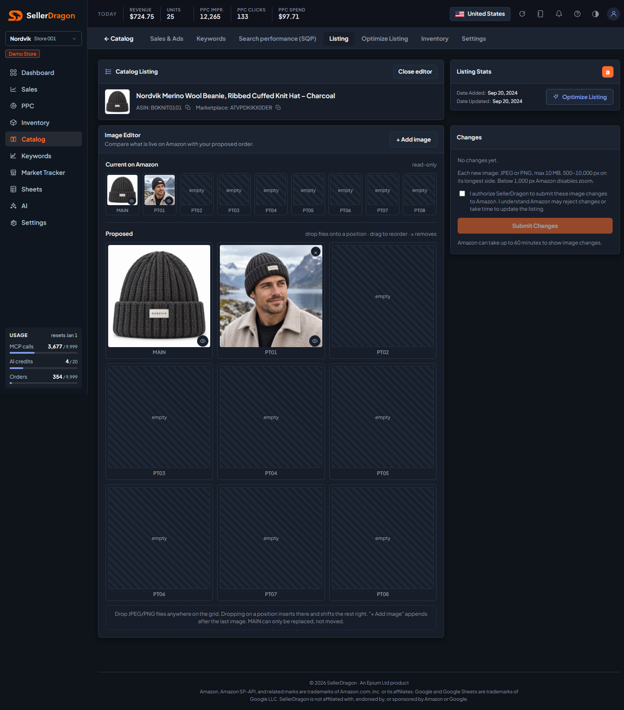Viewport: 624px width, 710px height.
Task: Select the proposed MAIN beanie image
Action: 159,296
